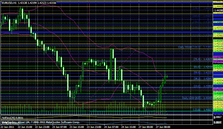Select the (150.0) Fibonacci level label
This screenshot has width=223, height=129.
click(202, 22)
